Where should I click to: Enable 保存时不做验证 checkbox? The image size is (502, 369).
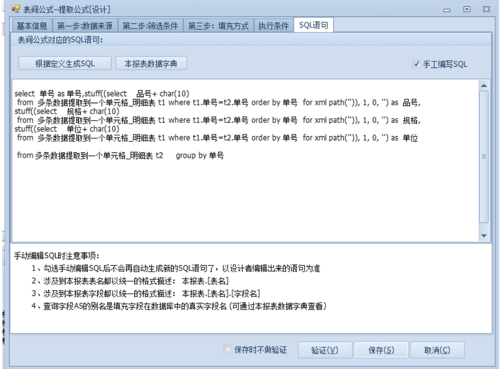point(227,350)
